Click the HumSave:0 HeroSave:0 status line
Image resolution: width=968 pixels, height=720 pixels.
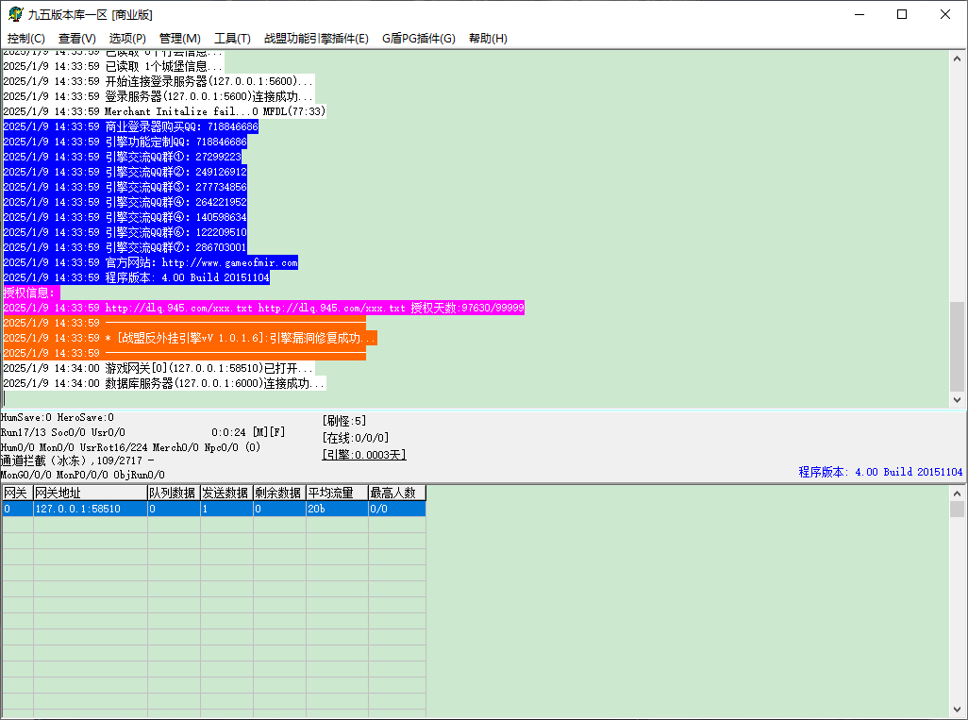click(58, 418)
